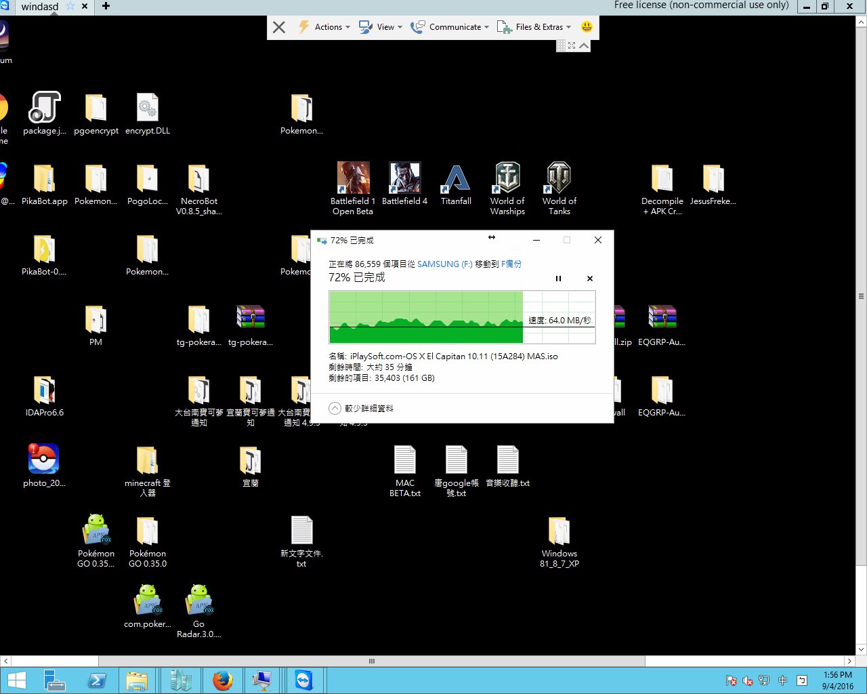
Task: Collapse details with the fewer details chevron
Action: pyautogui.click(x=335, y=408)
